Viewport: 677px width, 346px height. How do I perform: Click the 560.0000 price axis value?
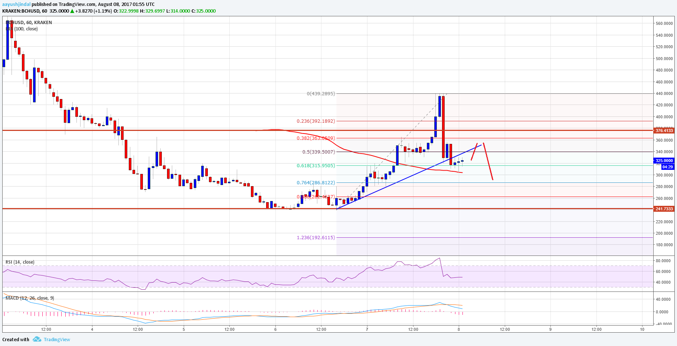(x=664, y=23)
